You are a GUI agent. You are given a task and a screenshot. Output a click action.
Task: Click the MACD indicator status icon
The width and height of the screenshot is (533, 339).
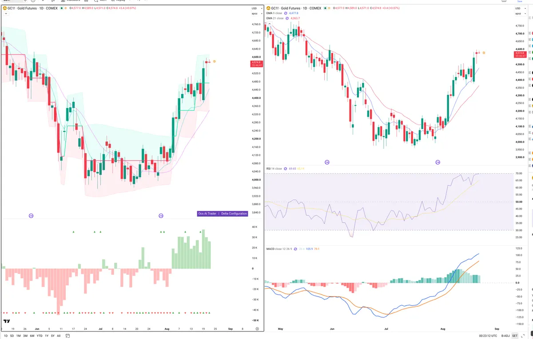pos(295,249)
